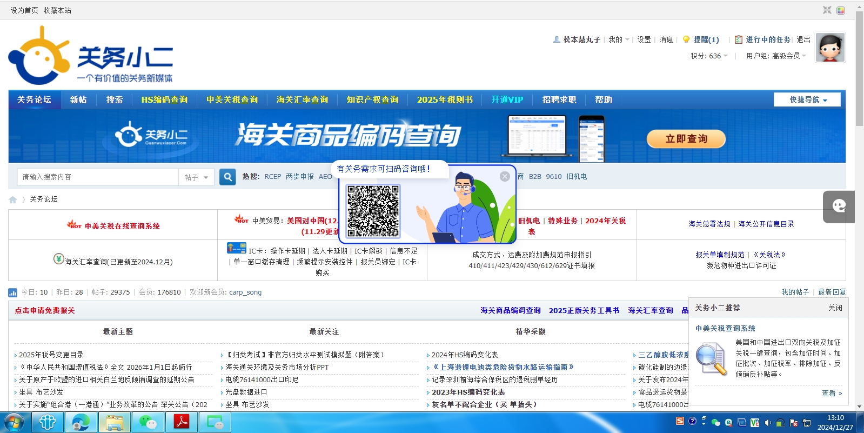Click the blue search magnifier button
Screen dimensions: 864x433
[x=227, y=177]
